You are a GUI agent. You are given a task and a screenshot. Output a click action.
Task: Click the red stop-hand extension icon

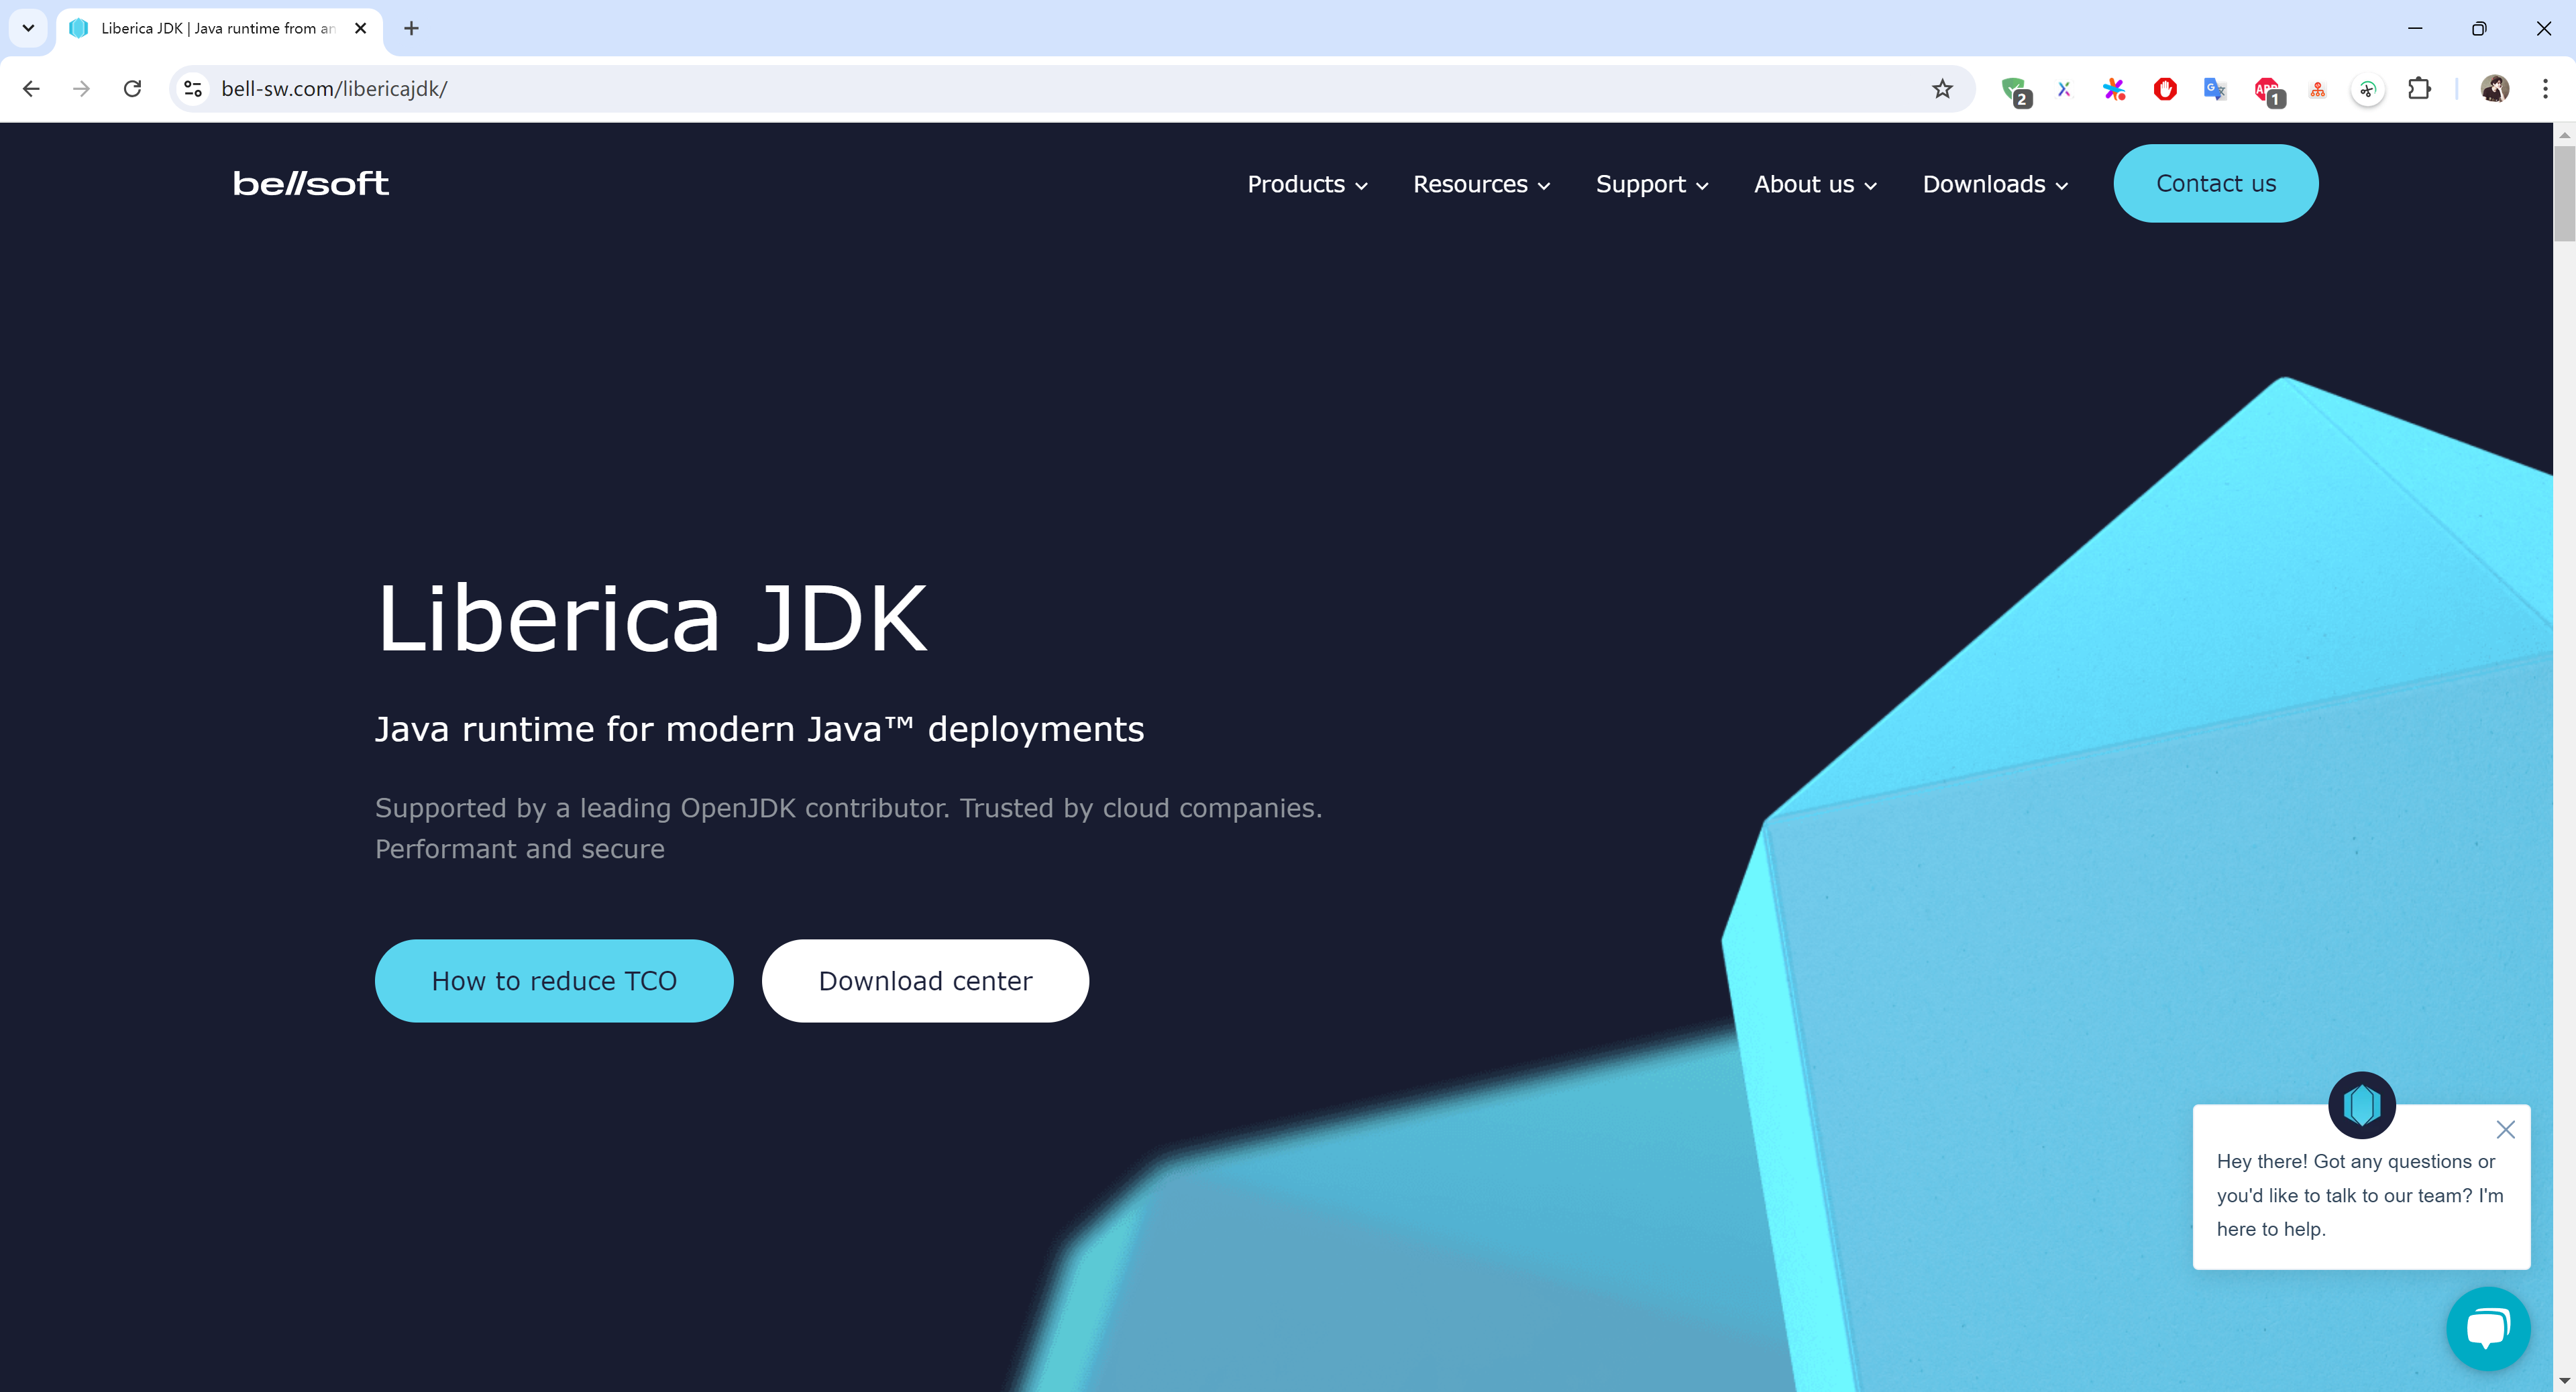click(2165, 89)
